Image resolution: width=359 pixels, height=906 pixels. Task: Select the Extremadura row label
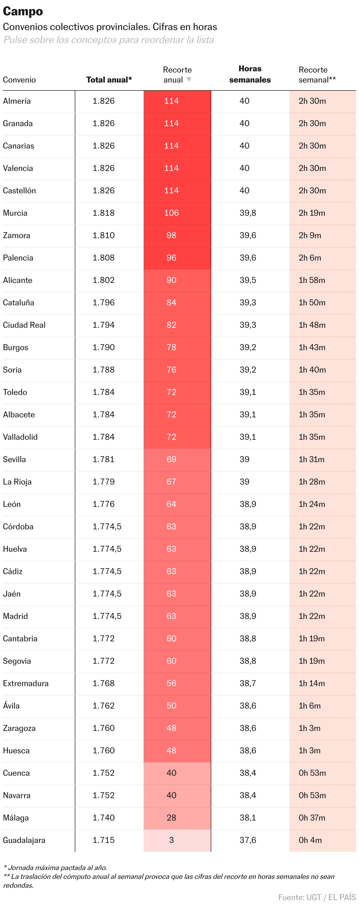[26, 683]
